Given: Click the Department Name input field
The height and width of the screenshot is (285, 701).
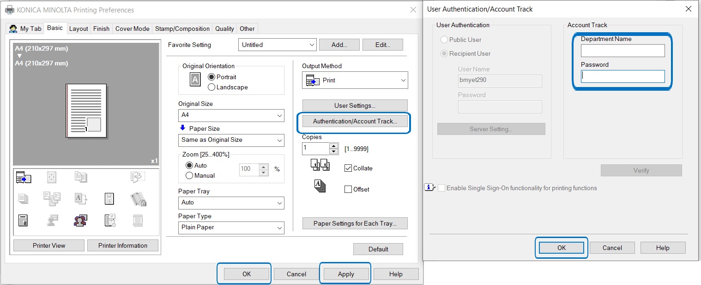Looking at the screenshot, I should pyautogui.click(x=622, y=51).
